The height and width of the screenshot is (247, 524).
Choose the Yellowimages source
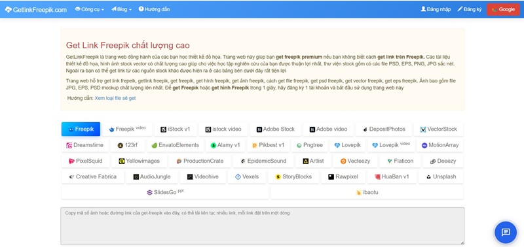click(x=139, y=161)
